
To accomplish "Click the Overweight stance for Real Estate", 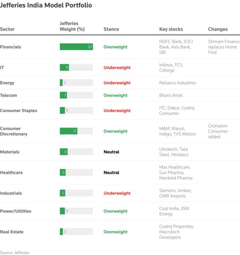I will [x=116, y=232].
